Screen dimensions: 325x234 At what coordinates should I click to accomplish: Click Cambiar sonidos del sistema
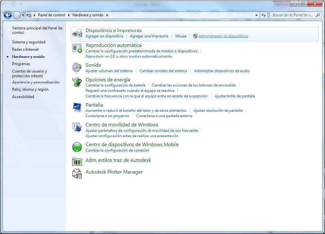163,71
